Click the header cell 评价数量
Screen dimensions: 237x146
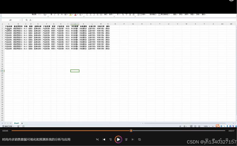(75, 26)
